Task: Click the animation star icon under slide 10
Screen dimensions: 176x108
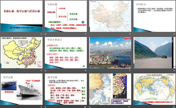Action: (45, 107)
